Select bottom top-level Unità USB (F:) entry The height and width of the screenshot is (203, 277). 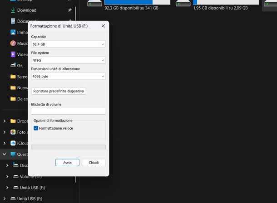(30, 199)
